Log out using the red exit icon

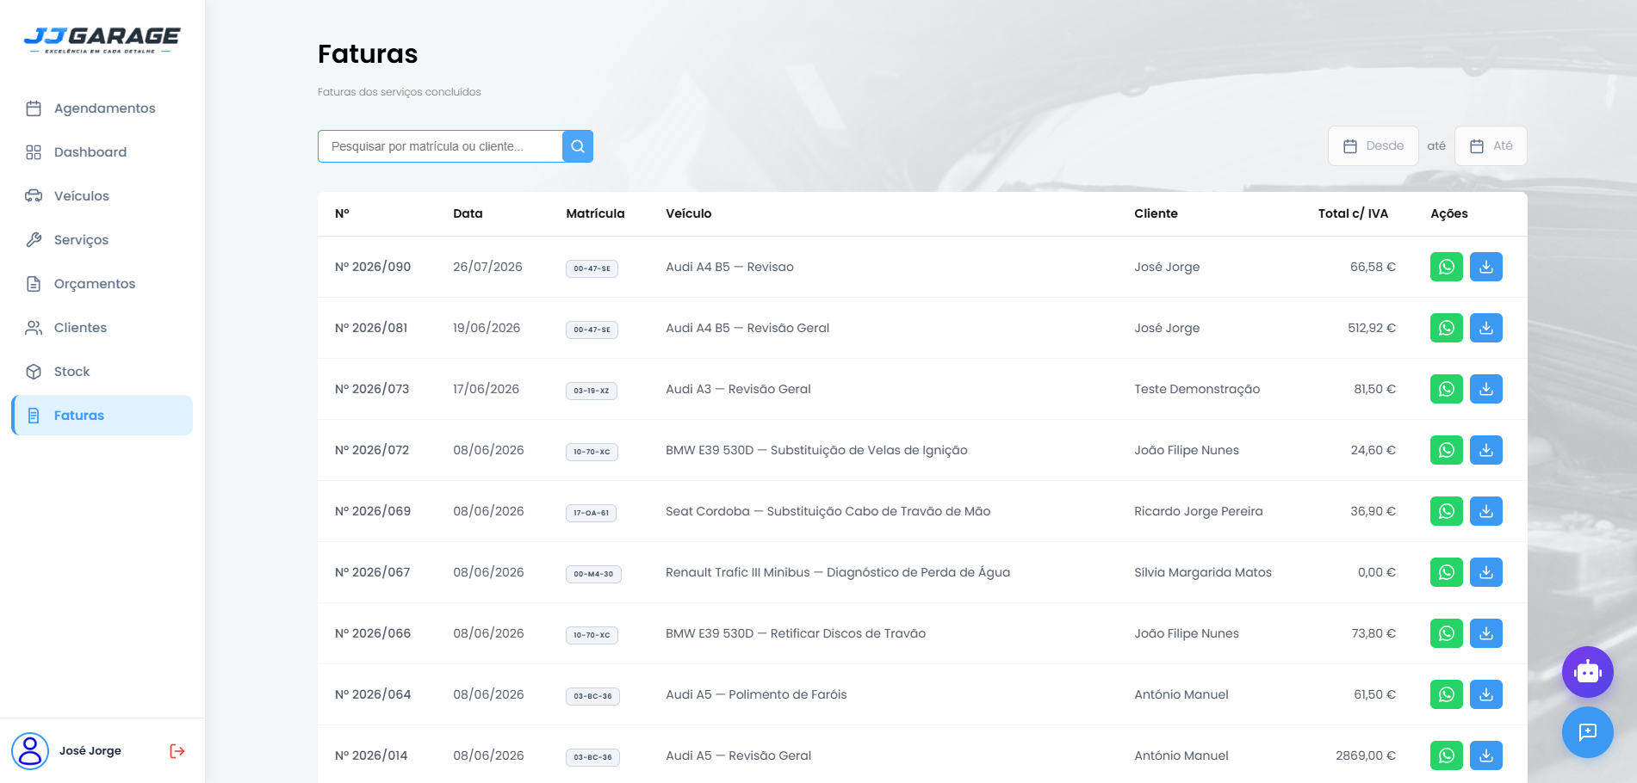(177, 751)
